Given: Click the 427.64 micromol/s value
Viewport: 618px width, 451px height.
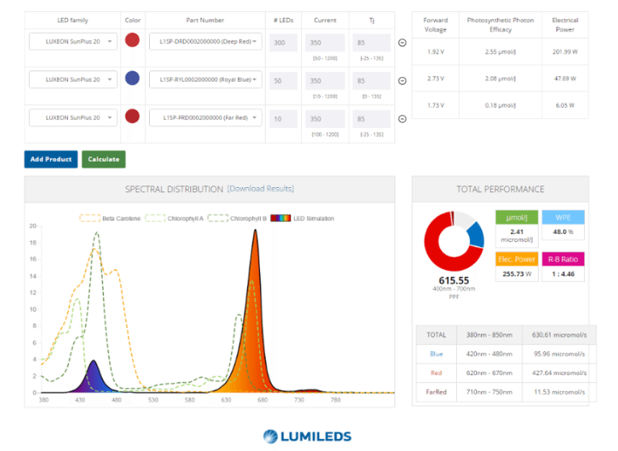Looking at the screenshot, I should (x=559, y=372).
